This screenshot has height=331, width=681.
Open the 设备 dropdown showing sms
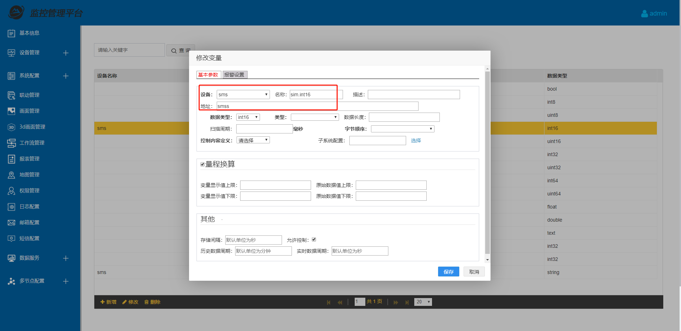tap(243, 95)
